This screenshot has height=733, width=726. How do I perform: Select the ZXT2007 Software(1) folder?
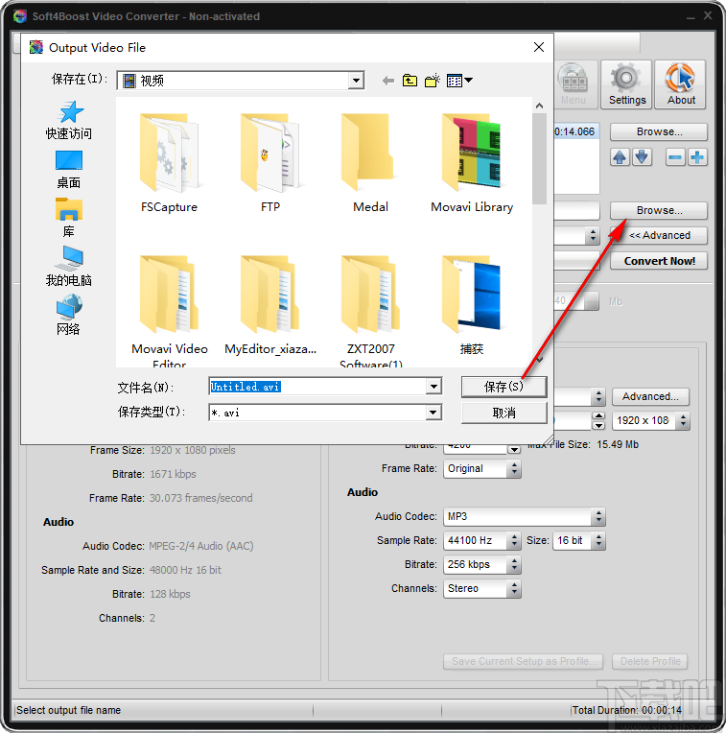point(370,311)
